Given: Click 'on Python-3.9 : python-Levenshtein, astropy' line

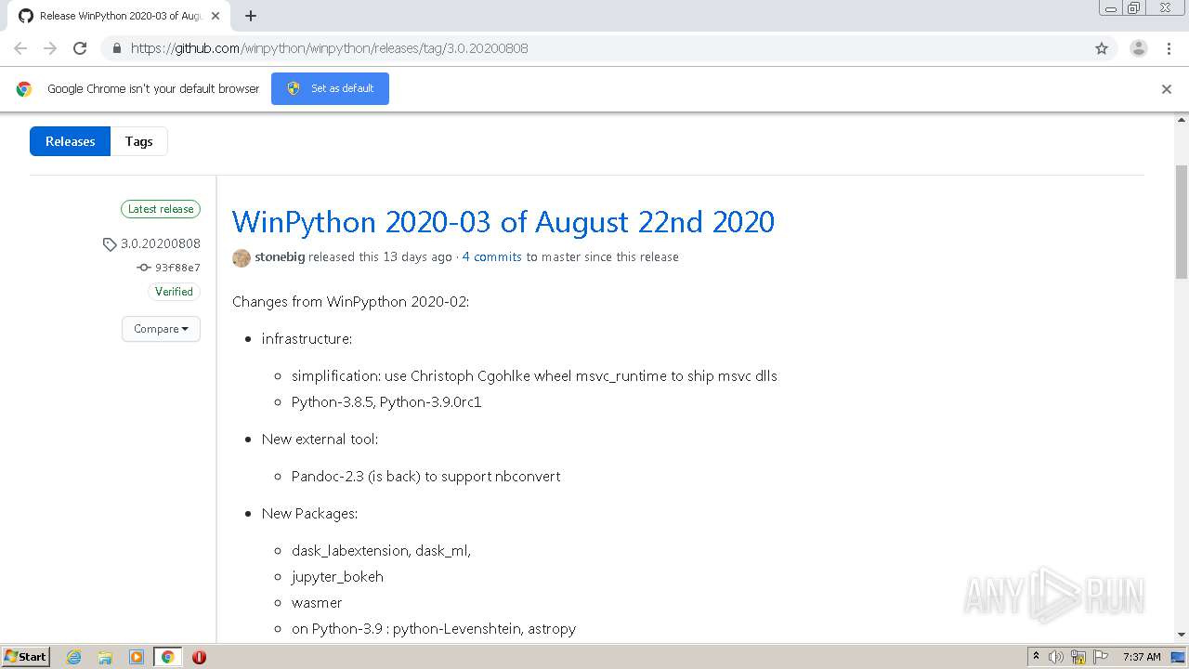Looking at the screenshot, I should tap(434, 628).
